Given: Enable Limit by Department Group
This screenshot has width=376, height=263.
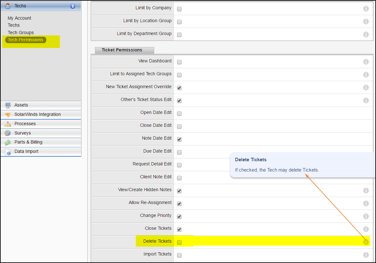Looking at the screenshot, I should pos(179,35).
